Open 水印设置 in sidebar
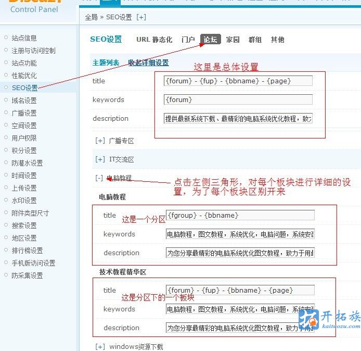Viewport: 361px width, 351px height. pyautogui.click(x=24, y=200)
